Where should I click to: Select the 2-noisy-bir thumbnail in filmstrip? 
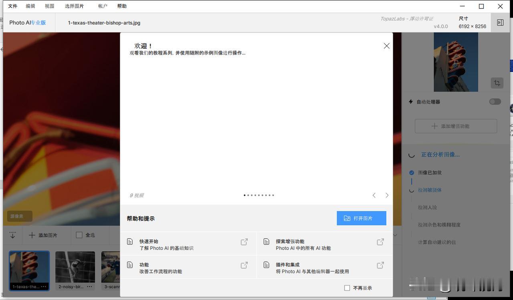(x=75, y=270)
